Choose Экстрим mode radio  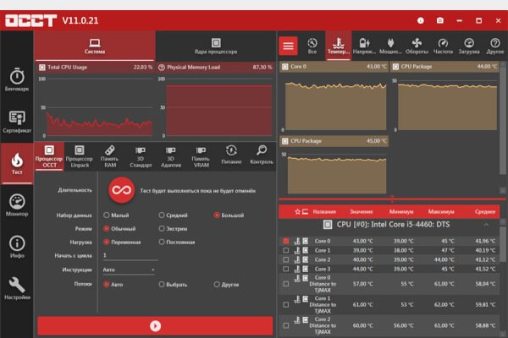[x=162, y=229]
